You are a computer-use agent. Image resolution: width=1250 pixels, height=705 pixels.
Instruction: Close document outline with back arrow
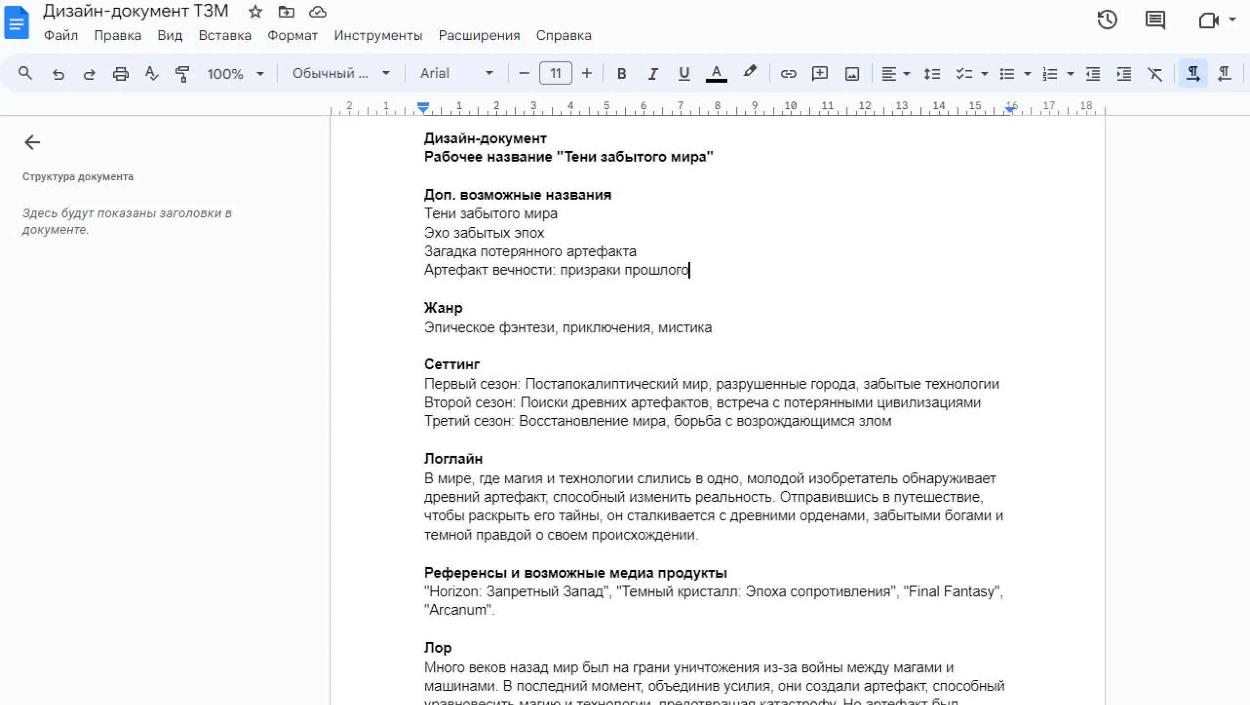click(x=32, y=142)
